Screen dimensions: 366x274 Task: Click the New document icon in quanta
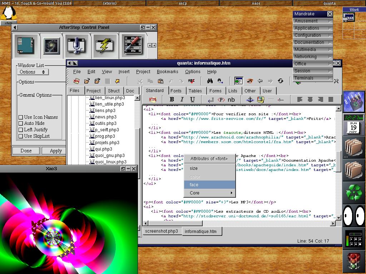point(76,81)
